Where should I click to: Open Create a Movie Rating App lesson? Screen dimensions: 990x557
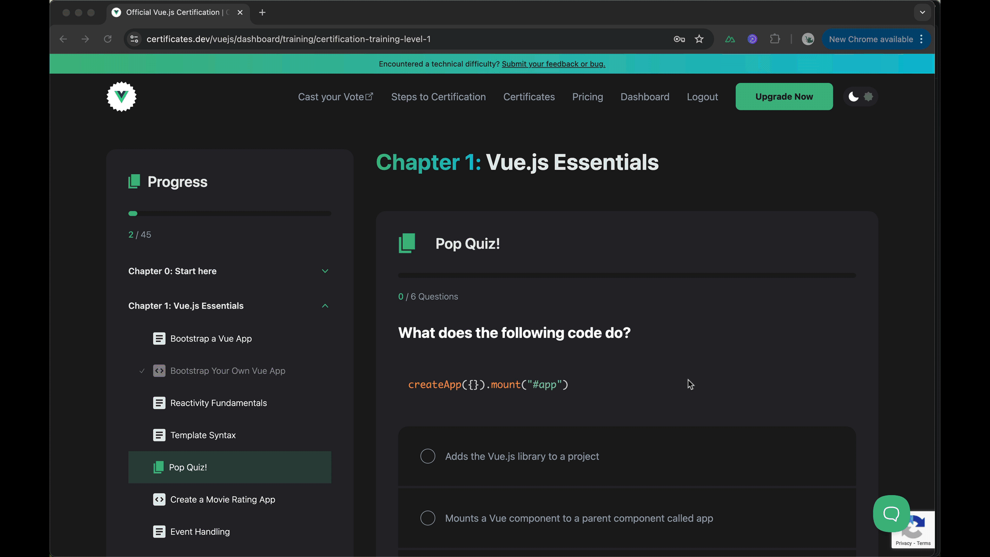coord(223,500)
